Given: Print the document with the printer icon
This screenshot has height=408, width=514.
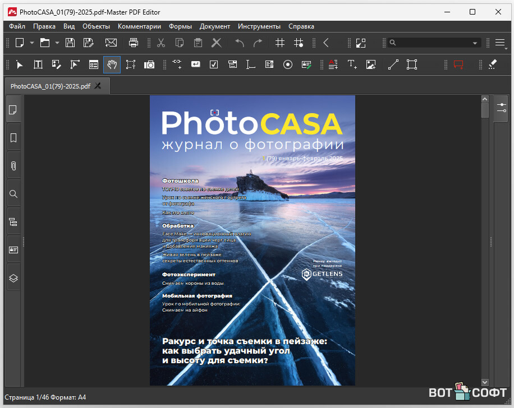Looking at the screenshot, I should coord(134,43).
